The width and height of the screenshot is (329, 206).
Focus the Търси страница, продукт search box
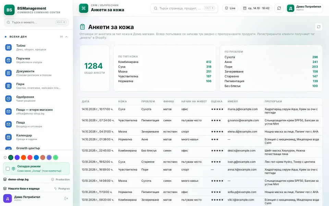coord(184,8)
